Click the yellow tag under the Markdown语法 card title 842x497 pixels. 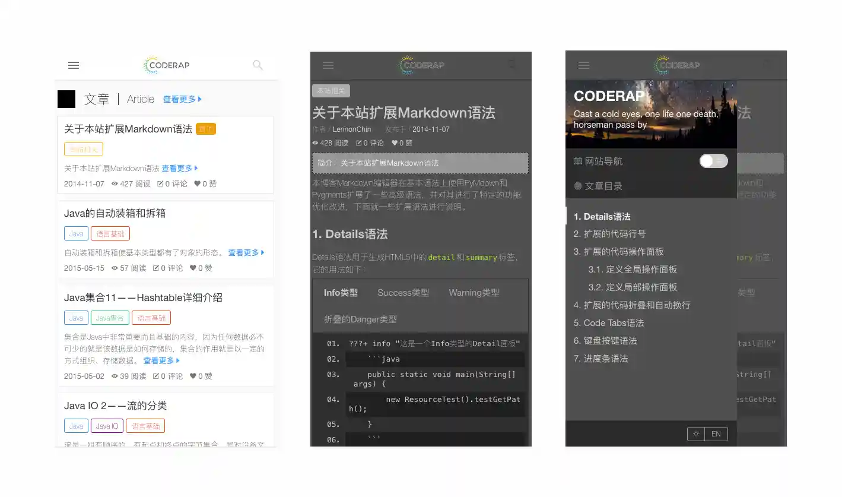tap(84, 149)
